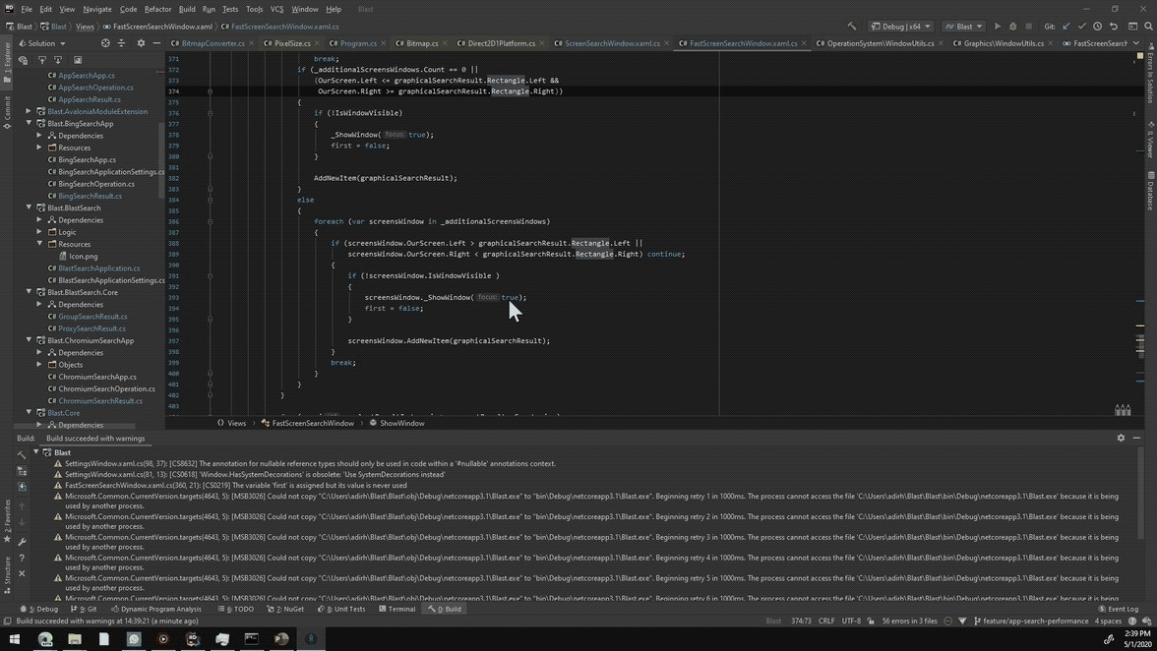
Task: Open File Explorer from the taskbar
Action: pyautogui.click(x=75, y=639)
